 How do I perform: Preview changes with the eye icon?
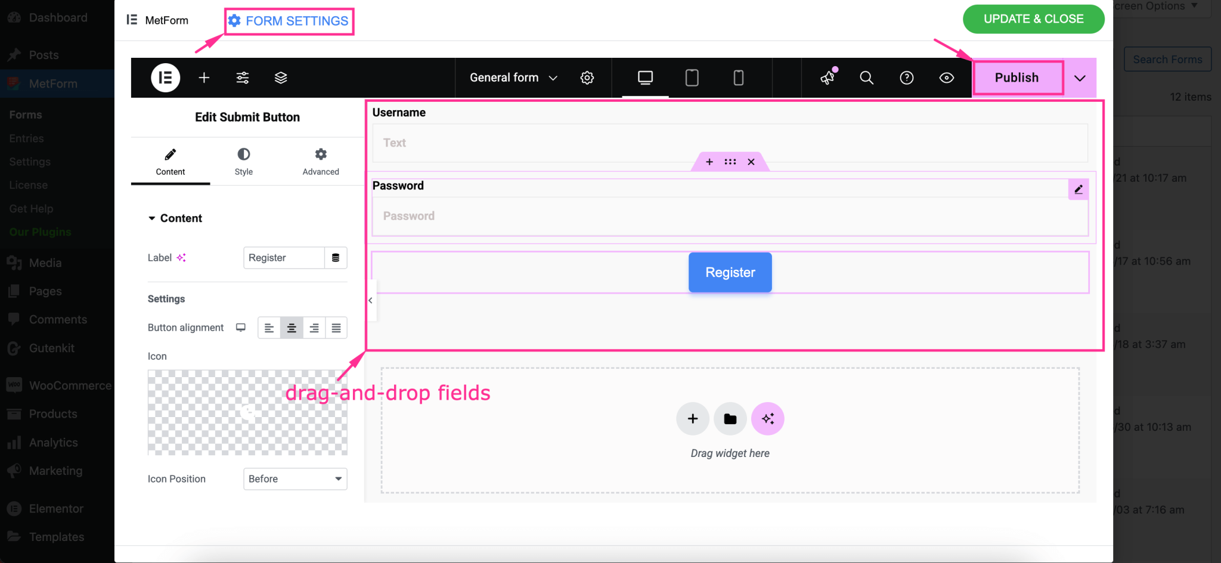(946, 77)
